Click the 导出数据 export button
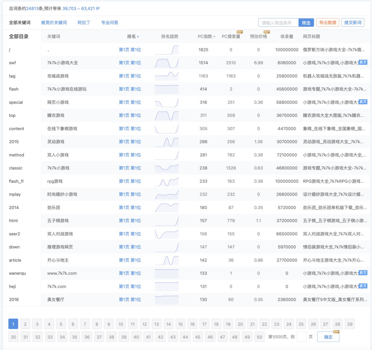 pos(328,23)
